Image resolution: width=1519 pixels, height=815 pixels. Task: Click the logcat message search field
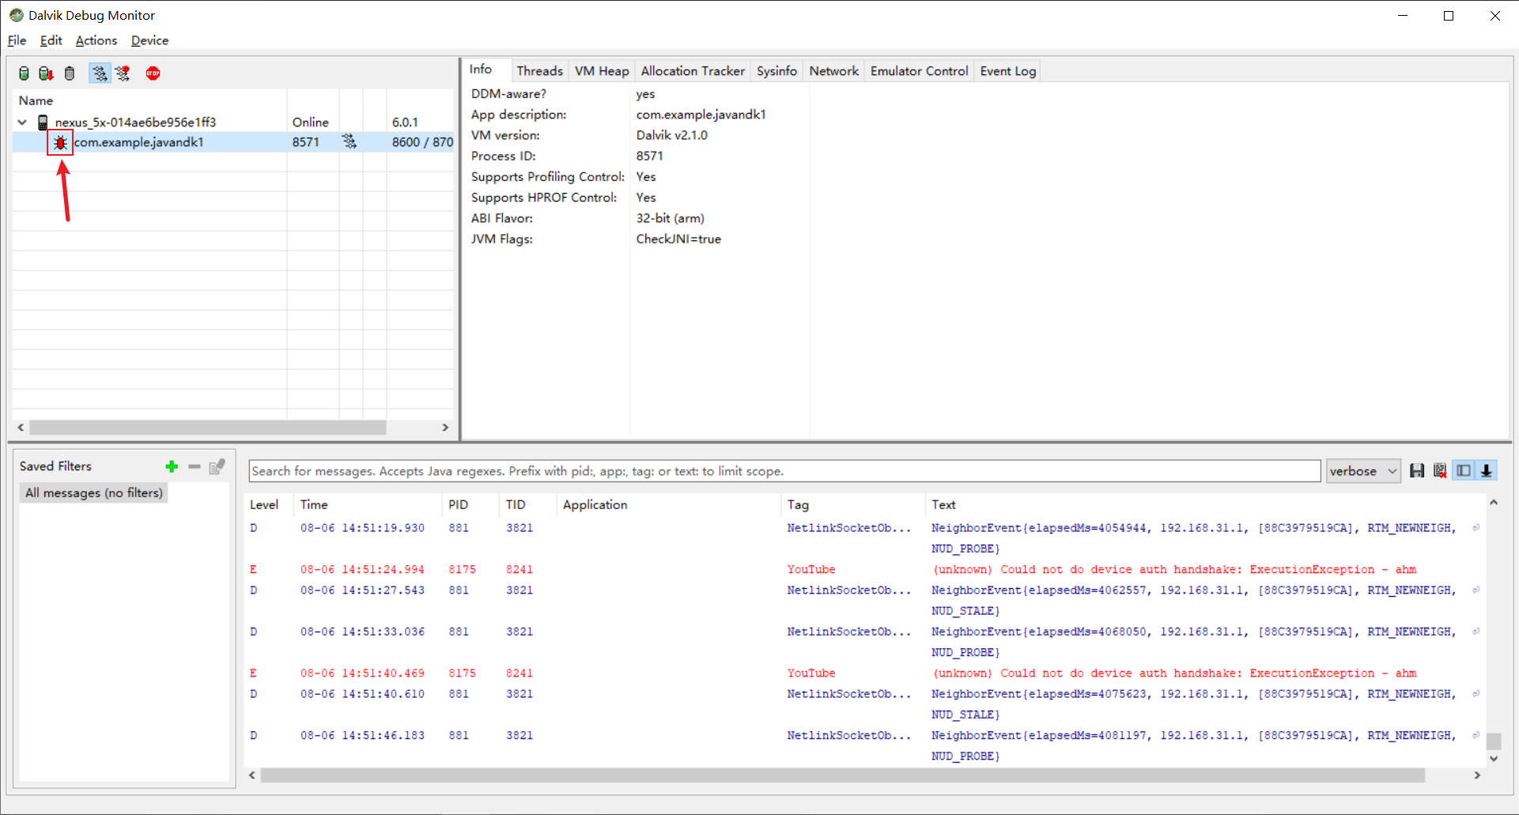784,471
